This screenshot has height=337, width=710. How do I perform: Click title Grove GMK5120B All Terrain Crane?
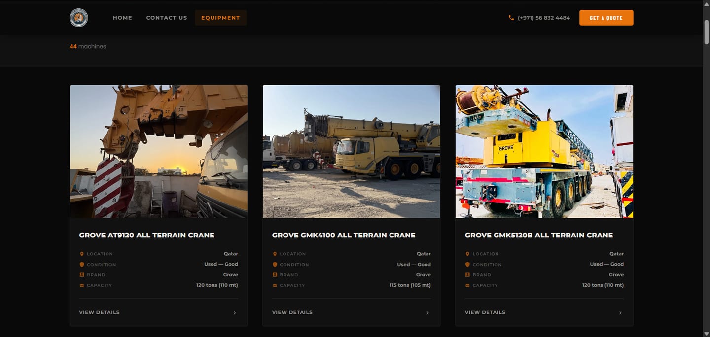coord(539,235)
